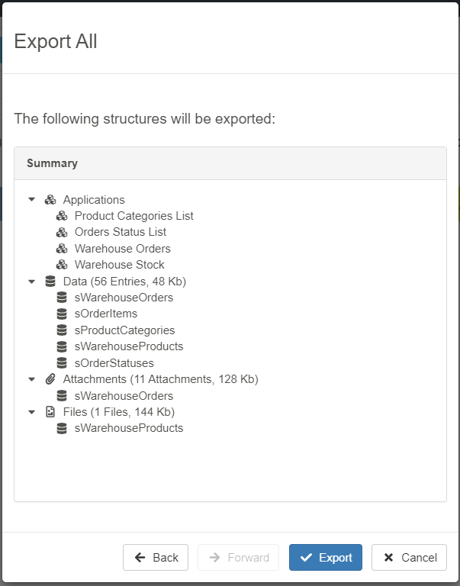Go Back to the previous step
The image size is (460, 586).
pyautogui.click(x=156, y=558)
